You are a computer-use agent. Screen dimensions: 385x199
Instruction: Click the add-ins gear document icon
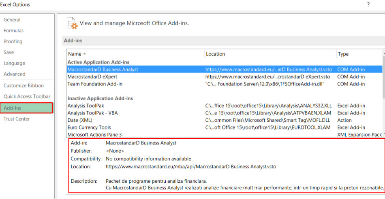click(x=71, y=23)
